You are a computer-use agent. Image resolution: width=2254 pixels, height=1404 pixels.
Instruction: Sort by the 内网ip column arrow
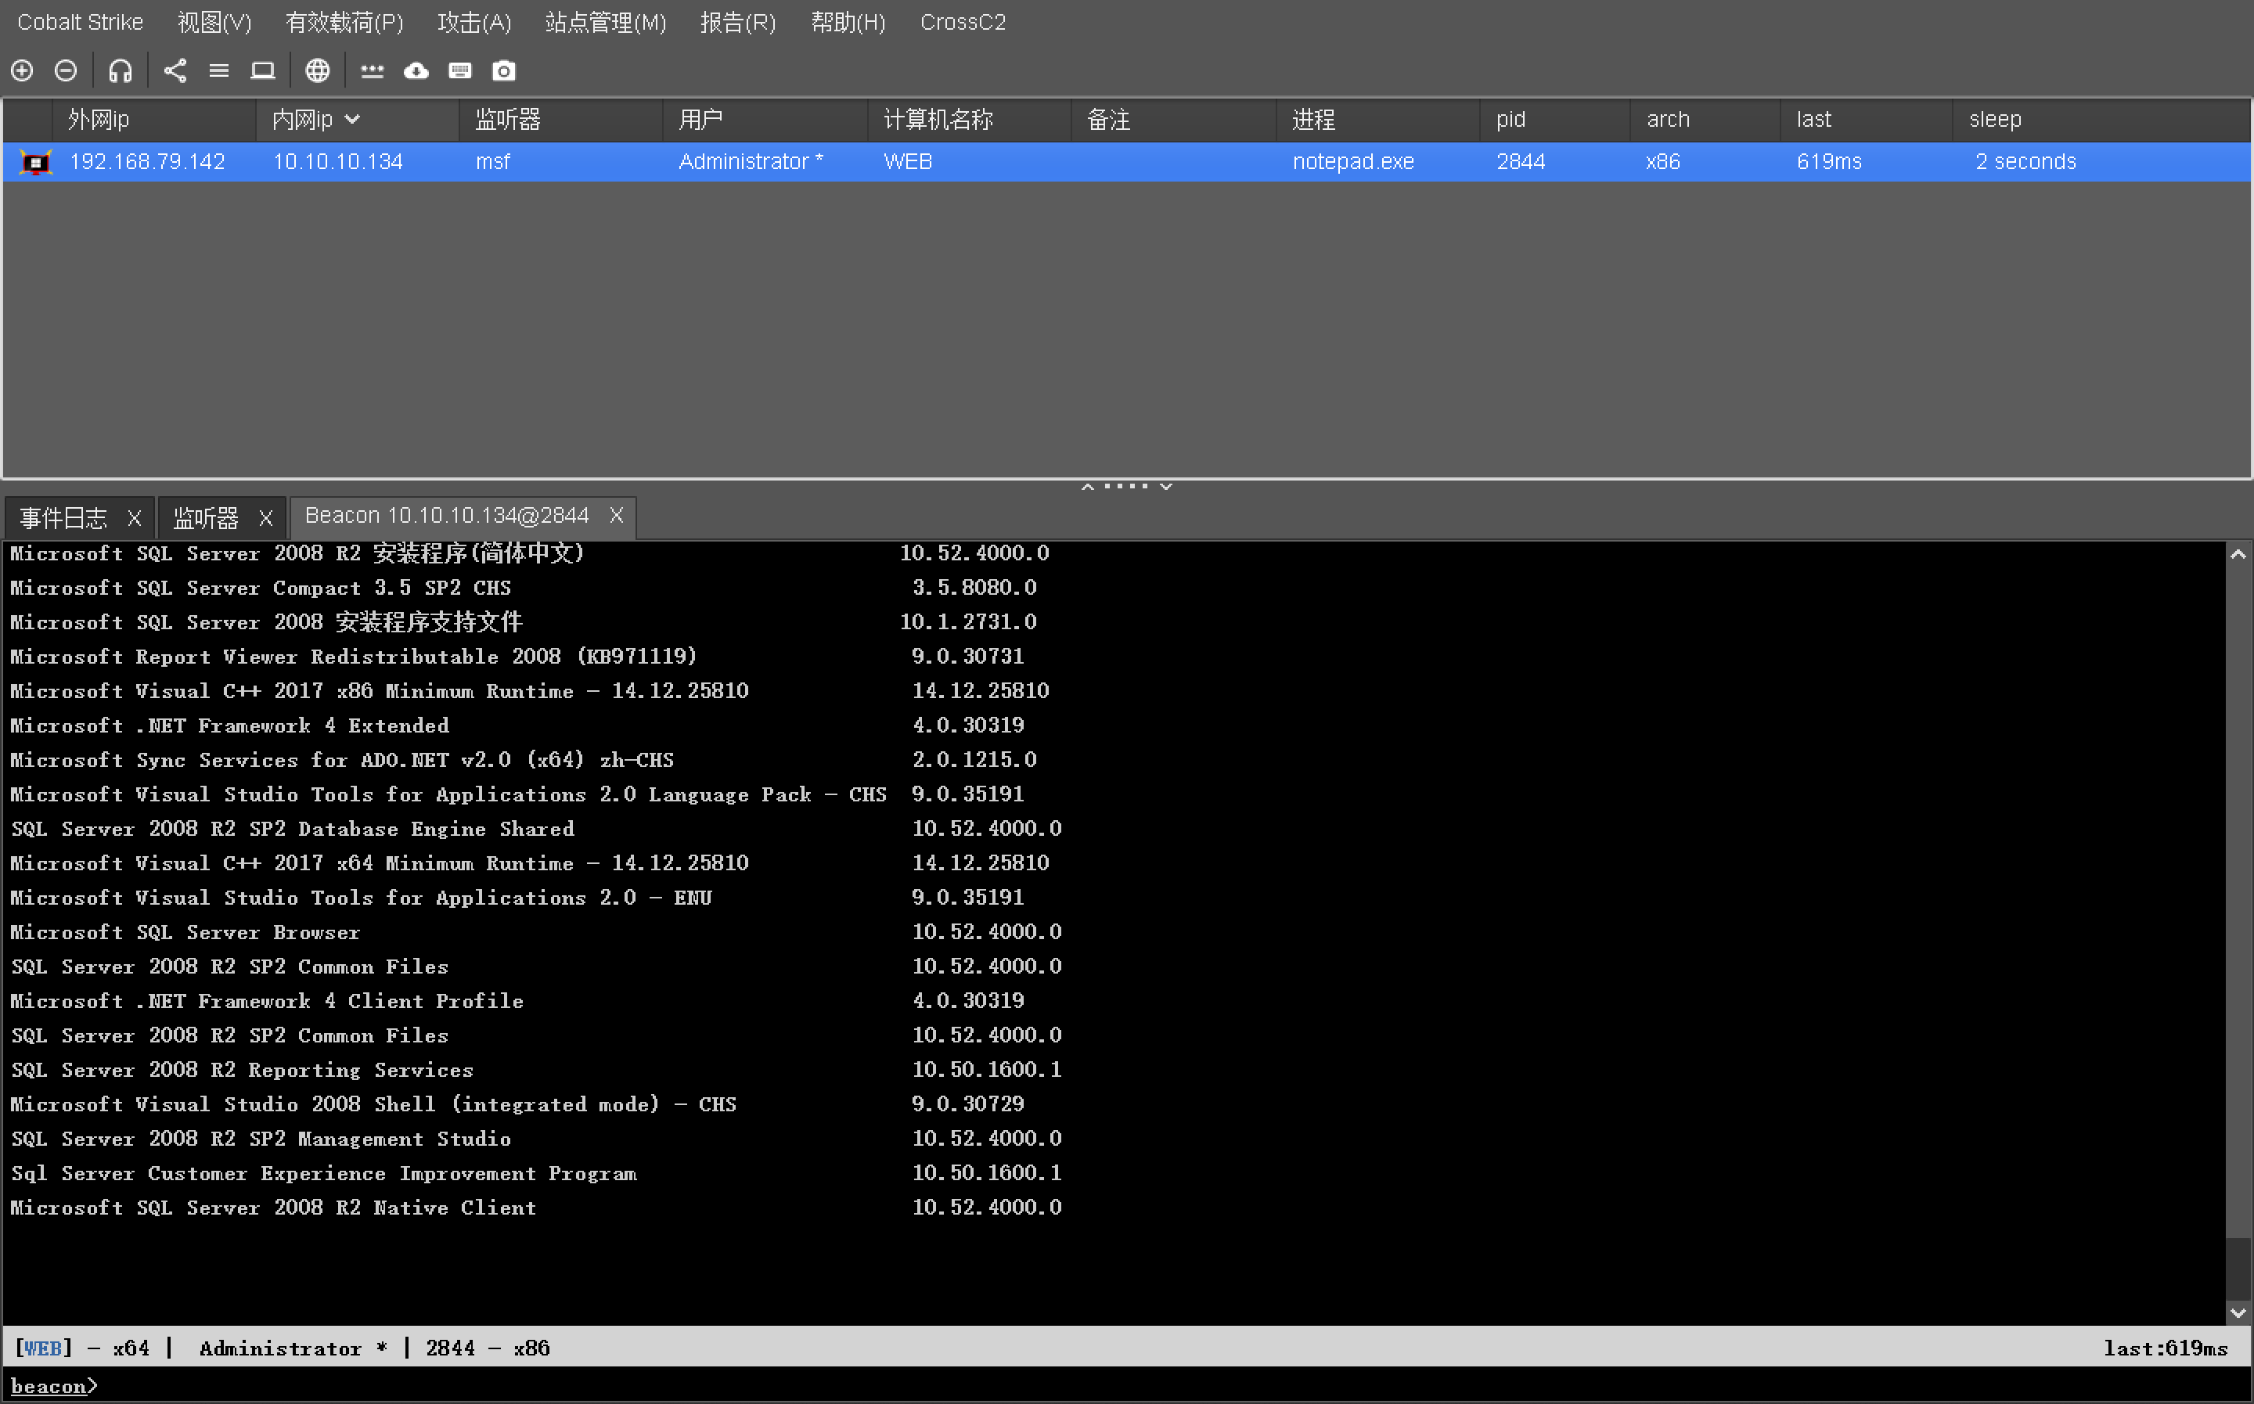(x=353, y=120)
